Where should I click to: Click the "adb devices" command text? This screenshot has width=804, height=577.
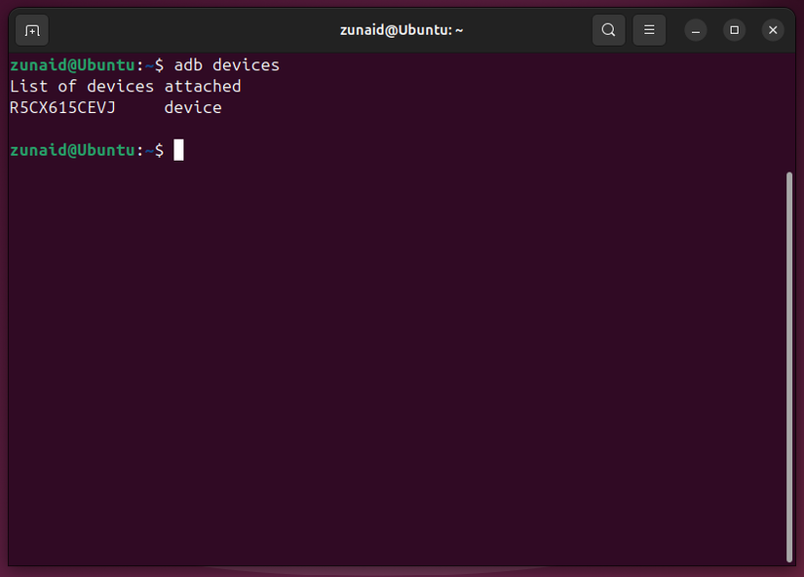pyautogui.click(x=226, y=64)
